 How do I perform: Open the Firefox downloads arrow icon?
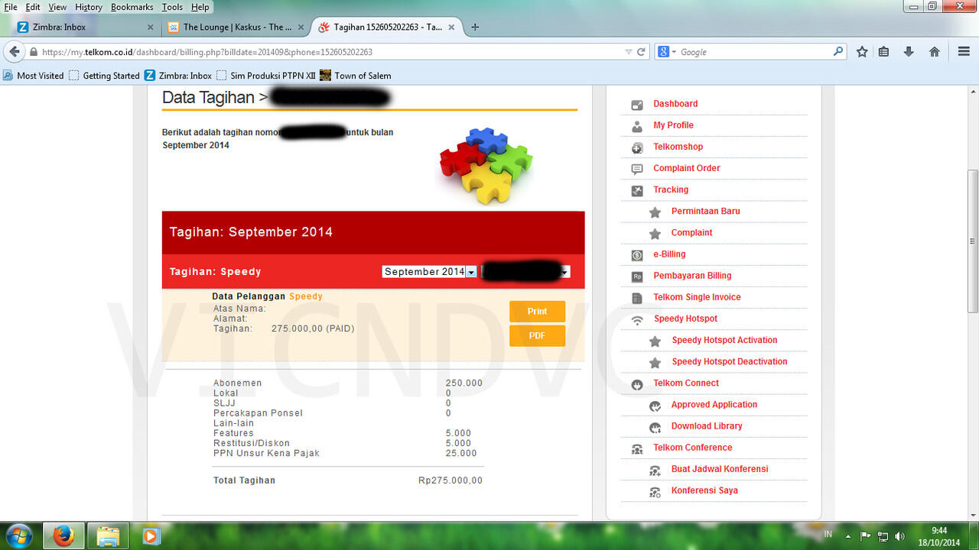tap(909, 52)
